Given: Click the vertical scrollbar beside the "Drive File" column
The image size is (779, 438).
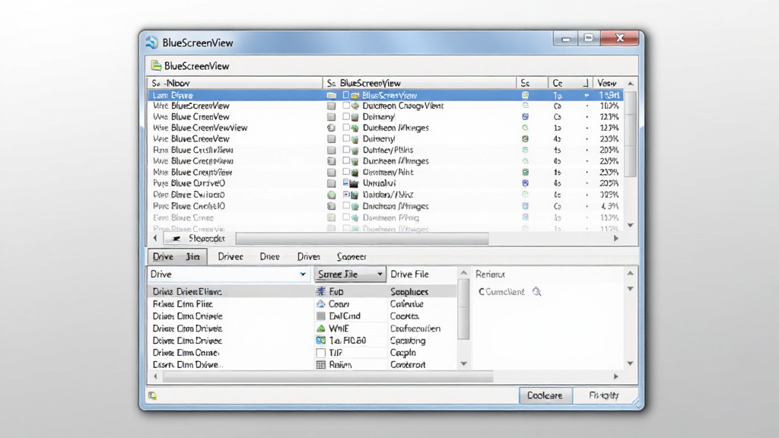Looking at the screenshot, I should click(463, 310).
